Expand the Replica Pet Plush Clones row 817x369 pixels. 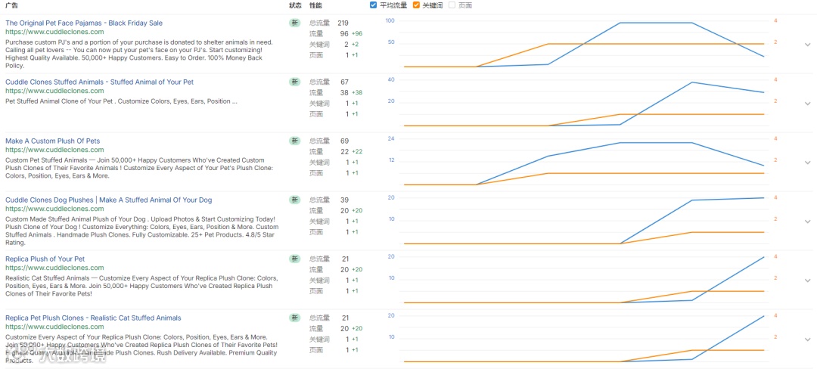coord(808,340)
